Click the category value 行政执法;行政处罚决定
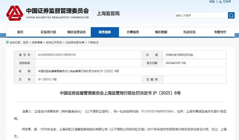This screenshot has height=140, width=239. (x=179, y=55)
